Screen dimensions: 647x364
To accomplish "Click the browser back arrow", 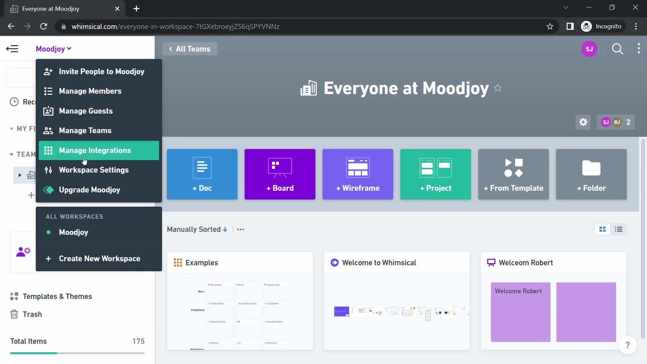I will tap(11, 26).
